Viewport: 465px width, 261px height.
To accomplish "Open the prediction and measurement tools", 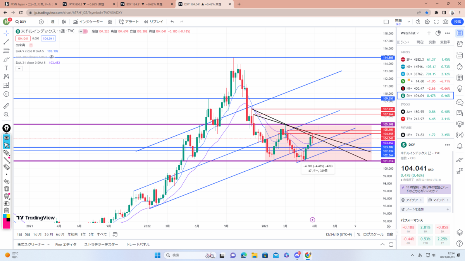I will click(x=6, y=85).
